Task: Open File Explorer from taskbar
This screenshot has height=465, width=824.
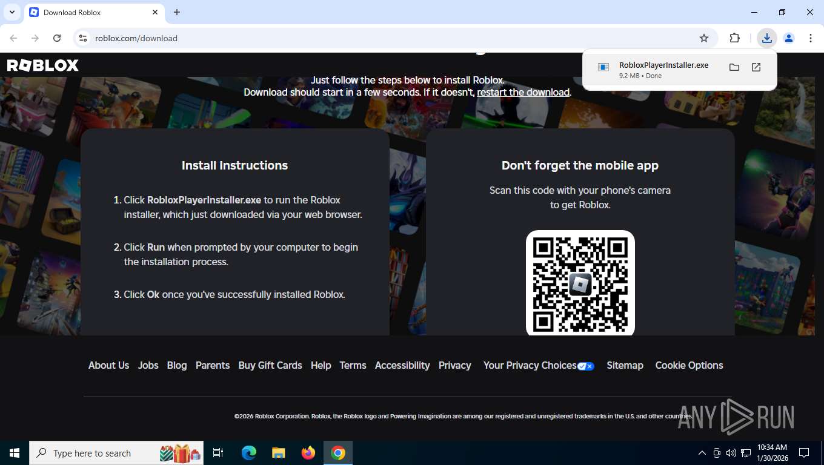Action: click(279, 453)
